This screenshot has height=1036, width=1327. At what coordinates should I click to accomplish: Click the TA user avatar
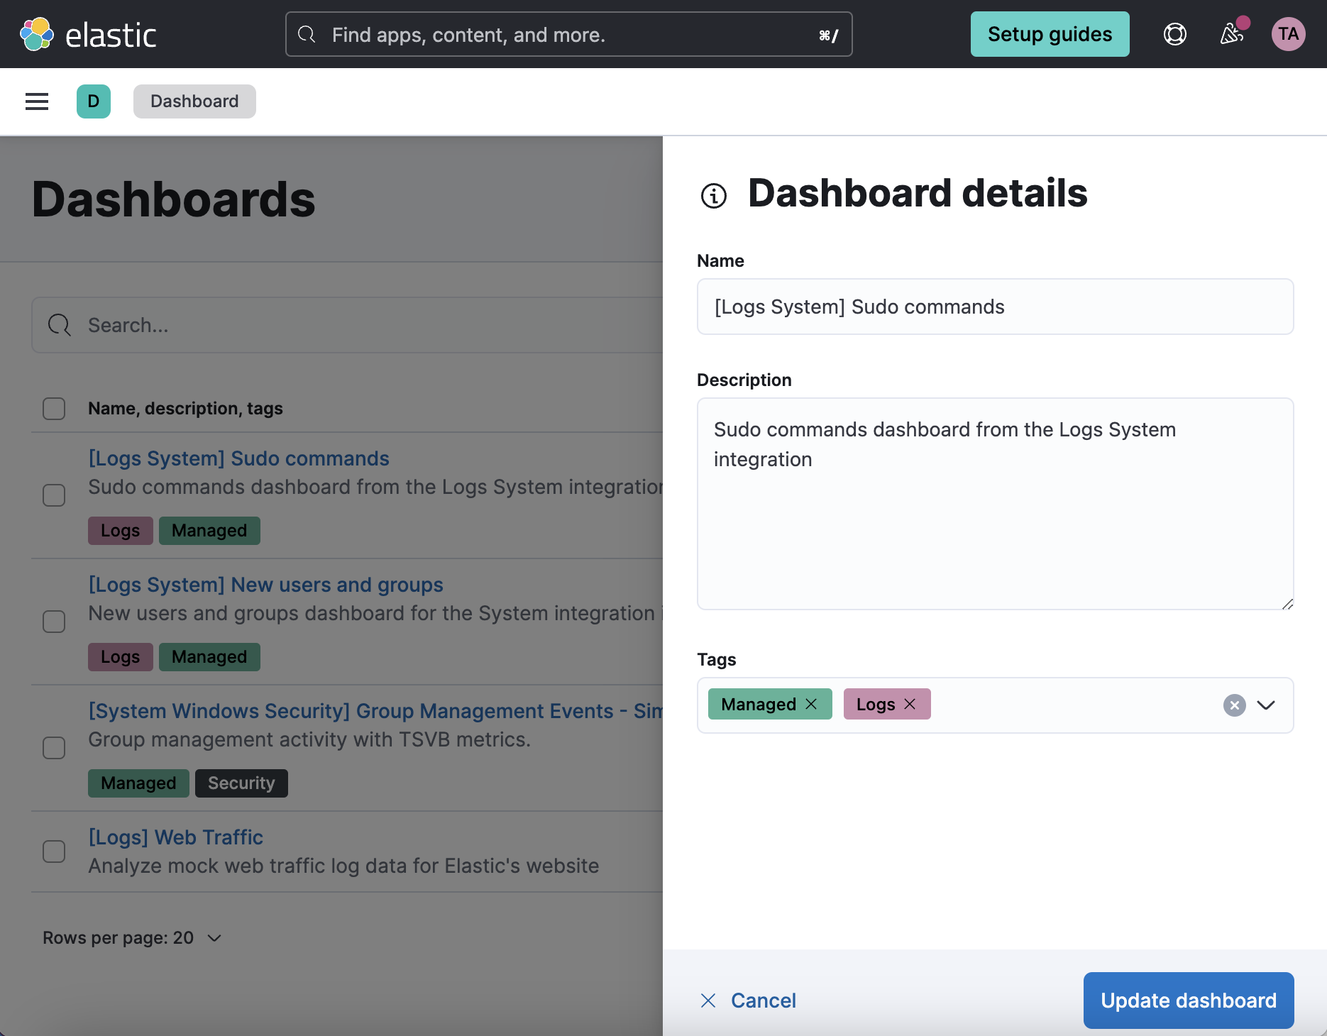coord(1289,33)
